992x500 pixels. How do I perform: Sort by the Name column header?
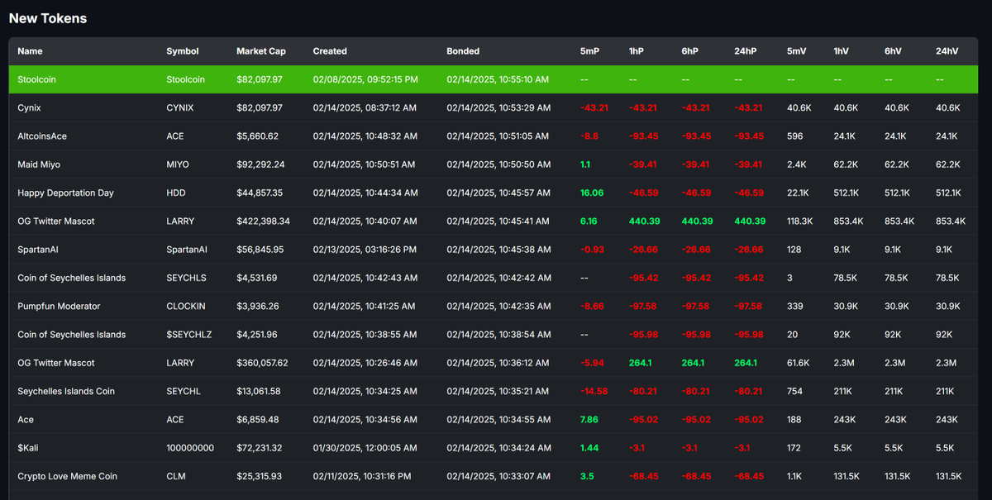(30, 51)
